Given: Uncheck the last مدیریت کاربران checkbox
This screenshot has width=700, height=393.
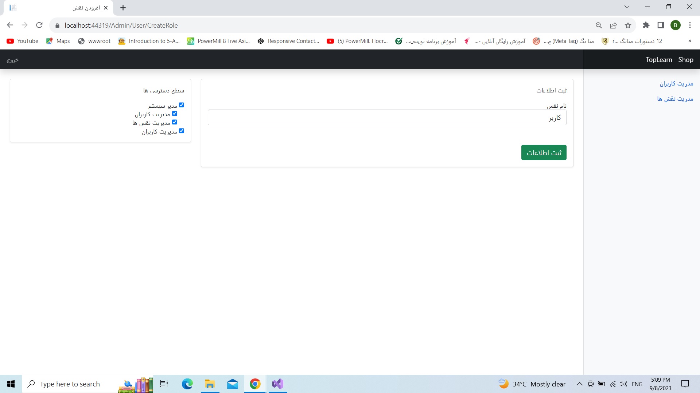Looking at the screenshot, I should (182, 131).
